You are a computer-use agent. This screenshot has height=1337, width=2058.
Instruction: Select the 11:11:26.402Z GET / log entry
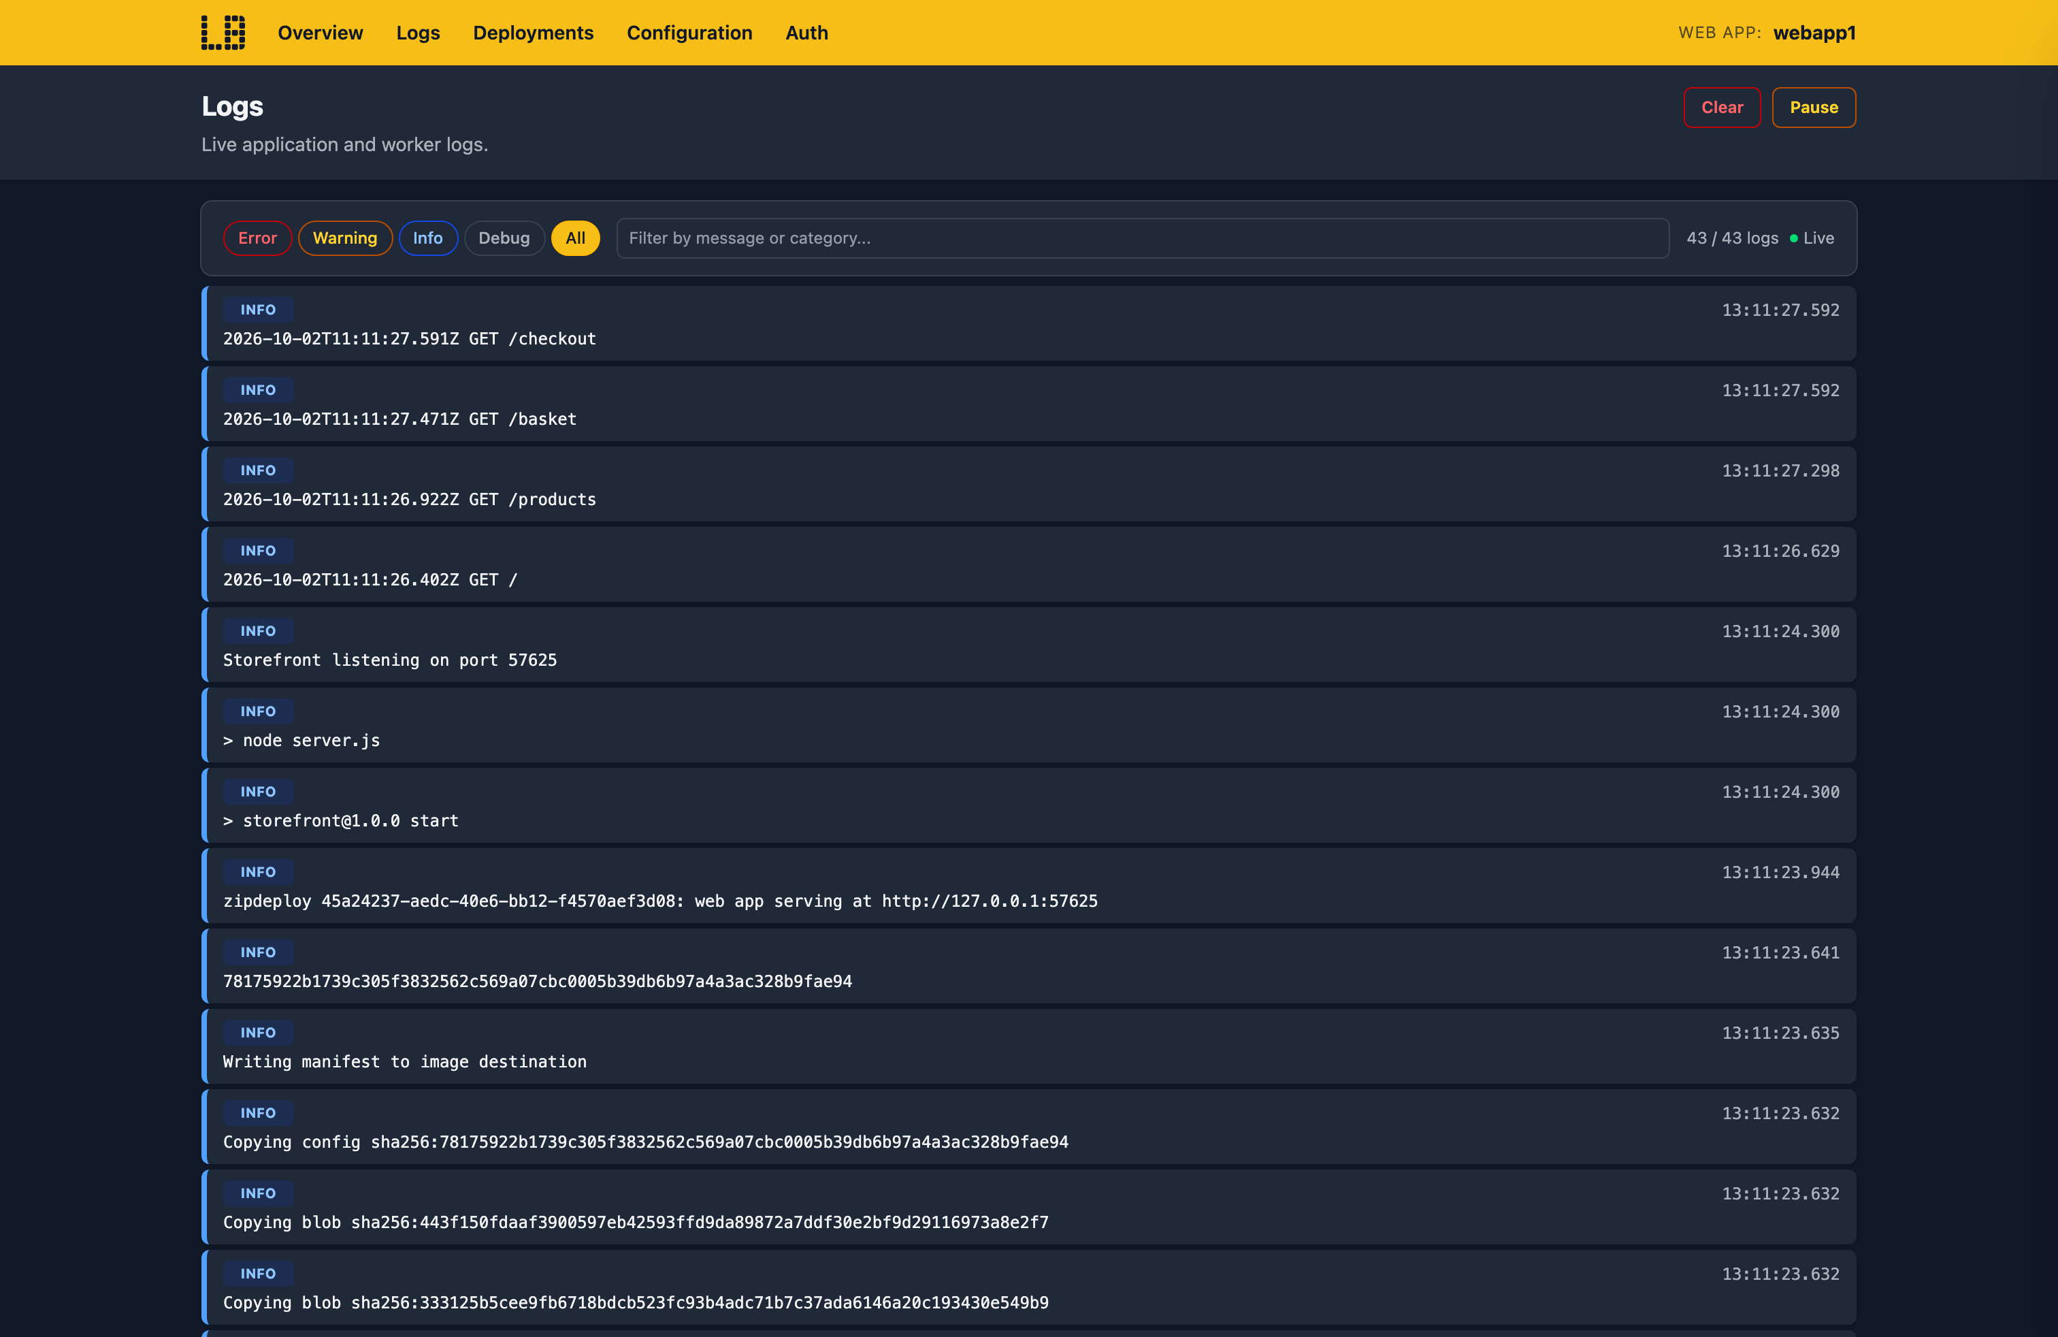[x=1029, y=565]
